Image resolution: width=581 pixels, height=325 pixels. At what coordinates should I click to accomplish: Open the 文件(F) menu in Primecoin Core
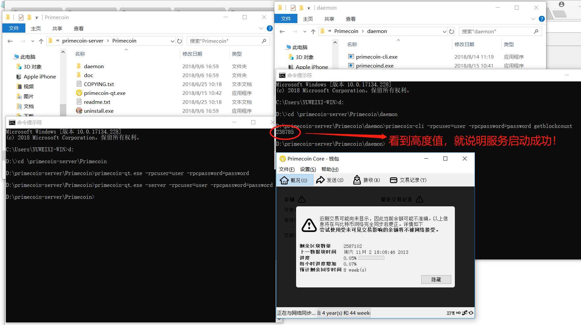point(287,169)
